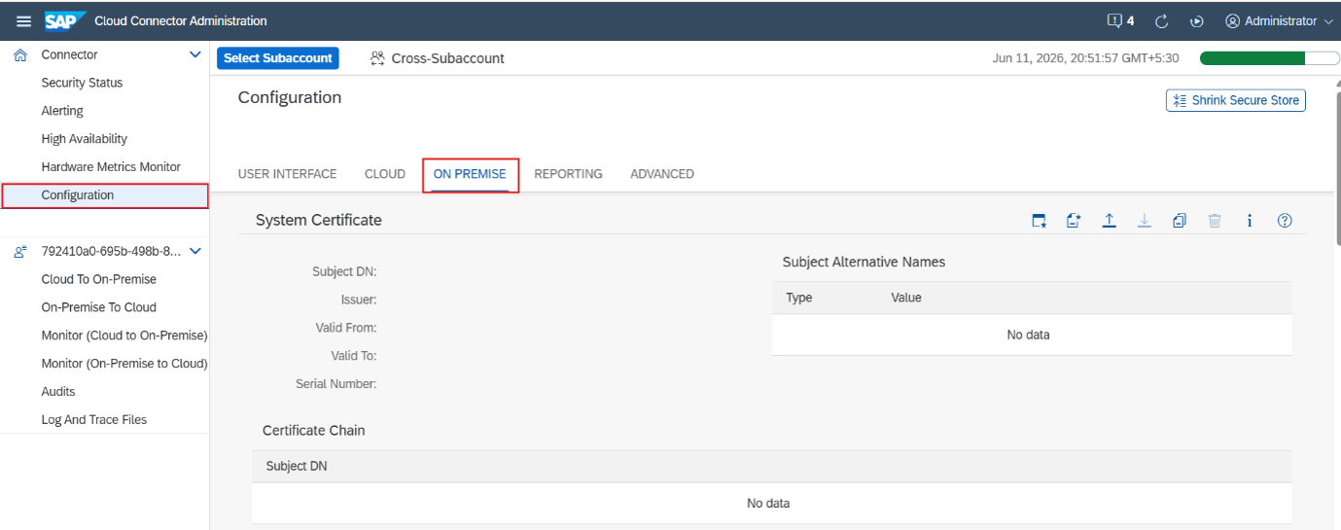Screen dimensions: 1341x530
Task: Click the date and time stamp
Action: [x=1085, y=58]
